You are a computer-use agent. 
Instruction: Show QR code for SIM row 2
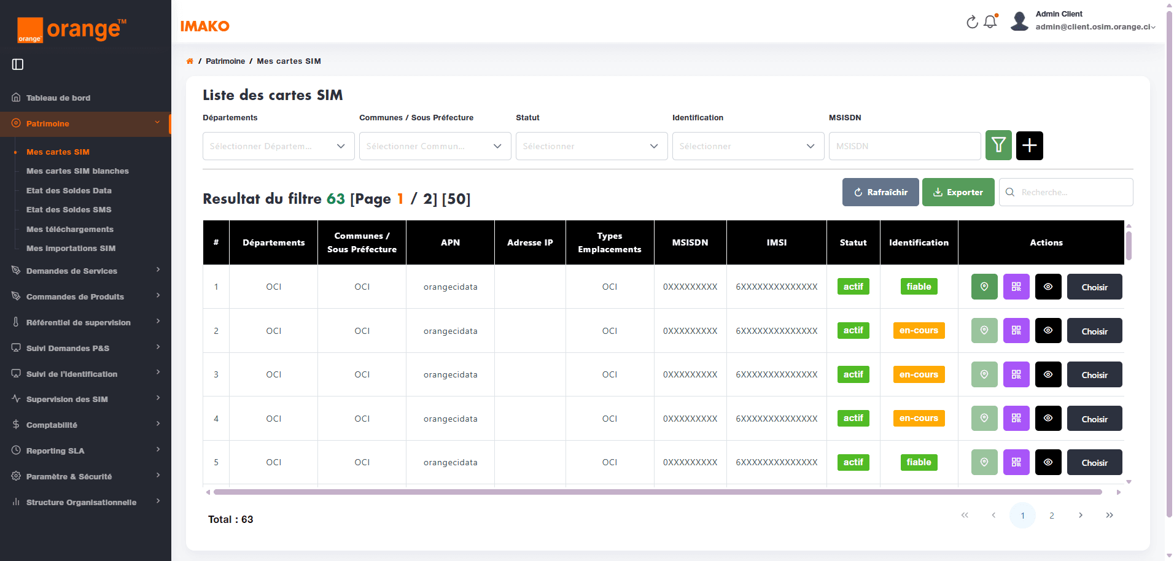(x=1016, y=331)
